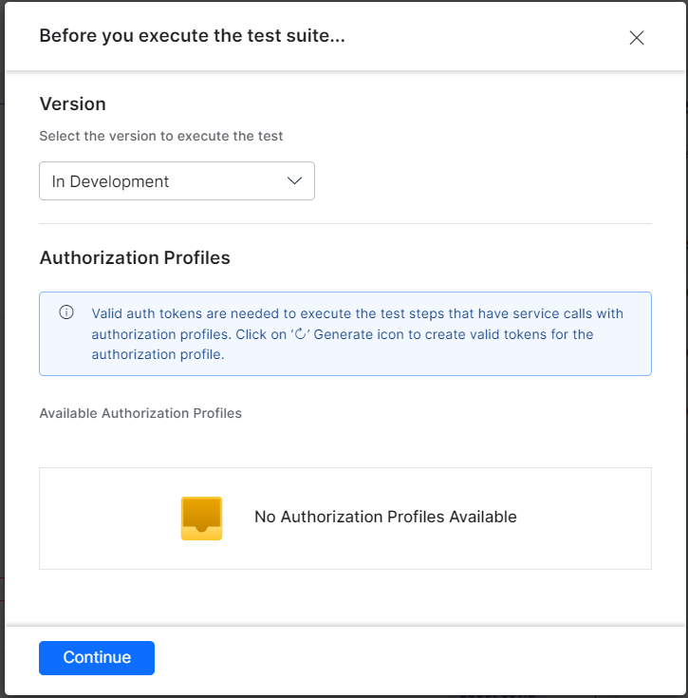The width and height of the screenshot is (688, 698).
Task: Close the test suite dialog with X
Action: (x=637, y=38)
